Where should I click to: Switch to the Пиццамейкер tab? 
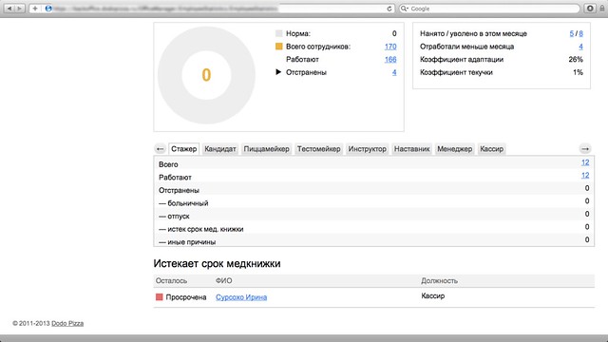266,149
